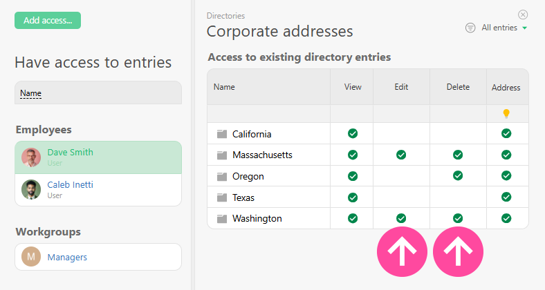The width and height of the screenshot is (545, 290).
Task: Click the filter icon beside All entries
Action: (470, 28)
